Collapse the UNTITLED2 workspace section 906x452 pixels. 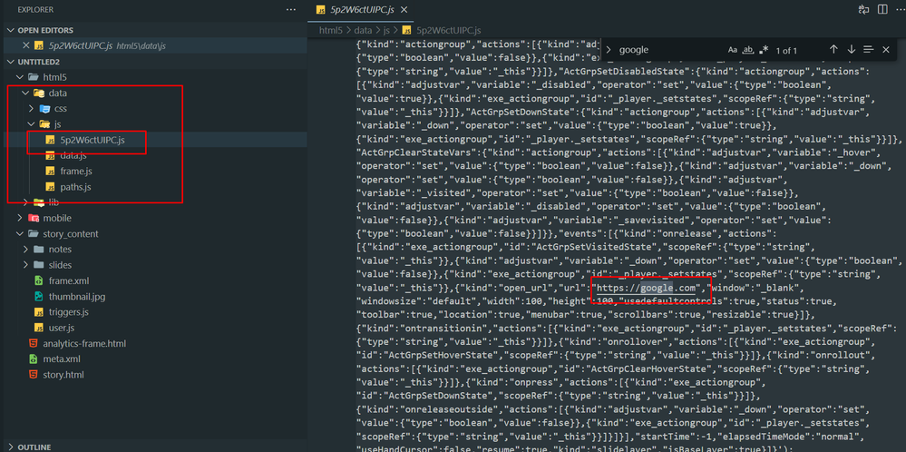point(10,62)
